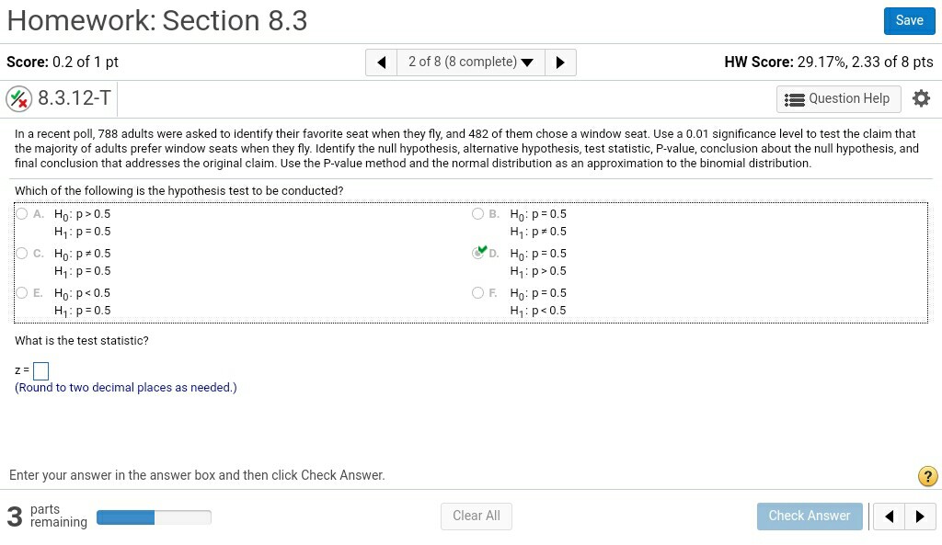Choose option C radio button

21,254
